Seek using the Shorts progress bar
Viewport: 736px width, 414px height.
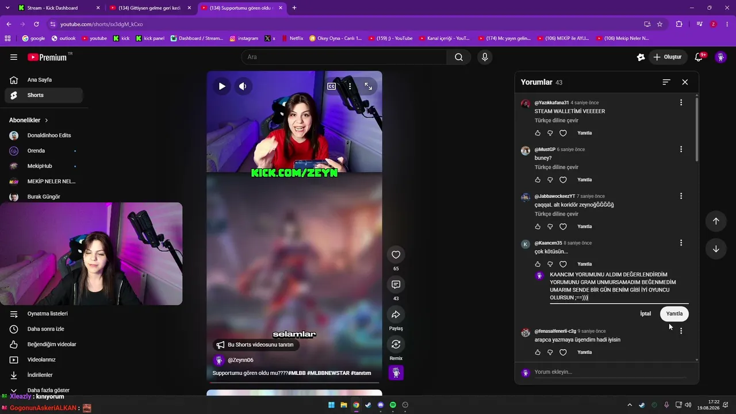coord(296,382)
